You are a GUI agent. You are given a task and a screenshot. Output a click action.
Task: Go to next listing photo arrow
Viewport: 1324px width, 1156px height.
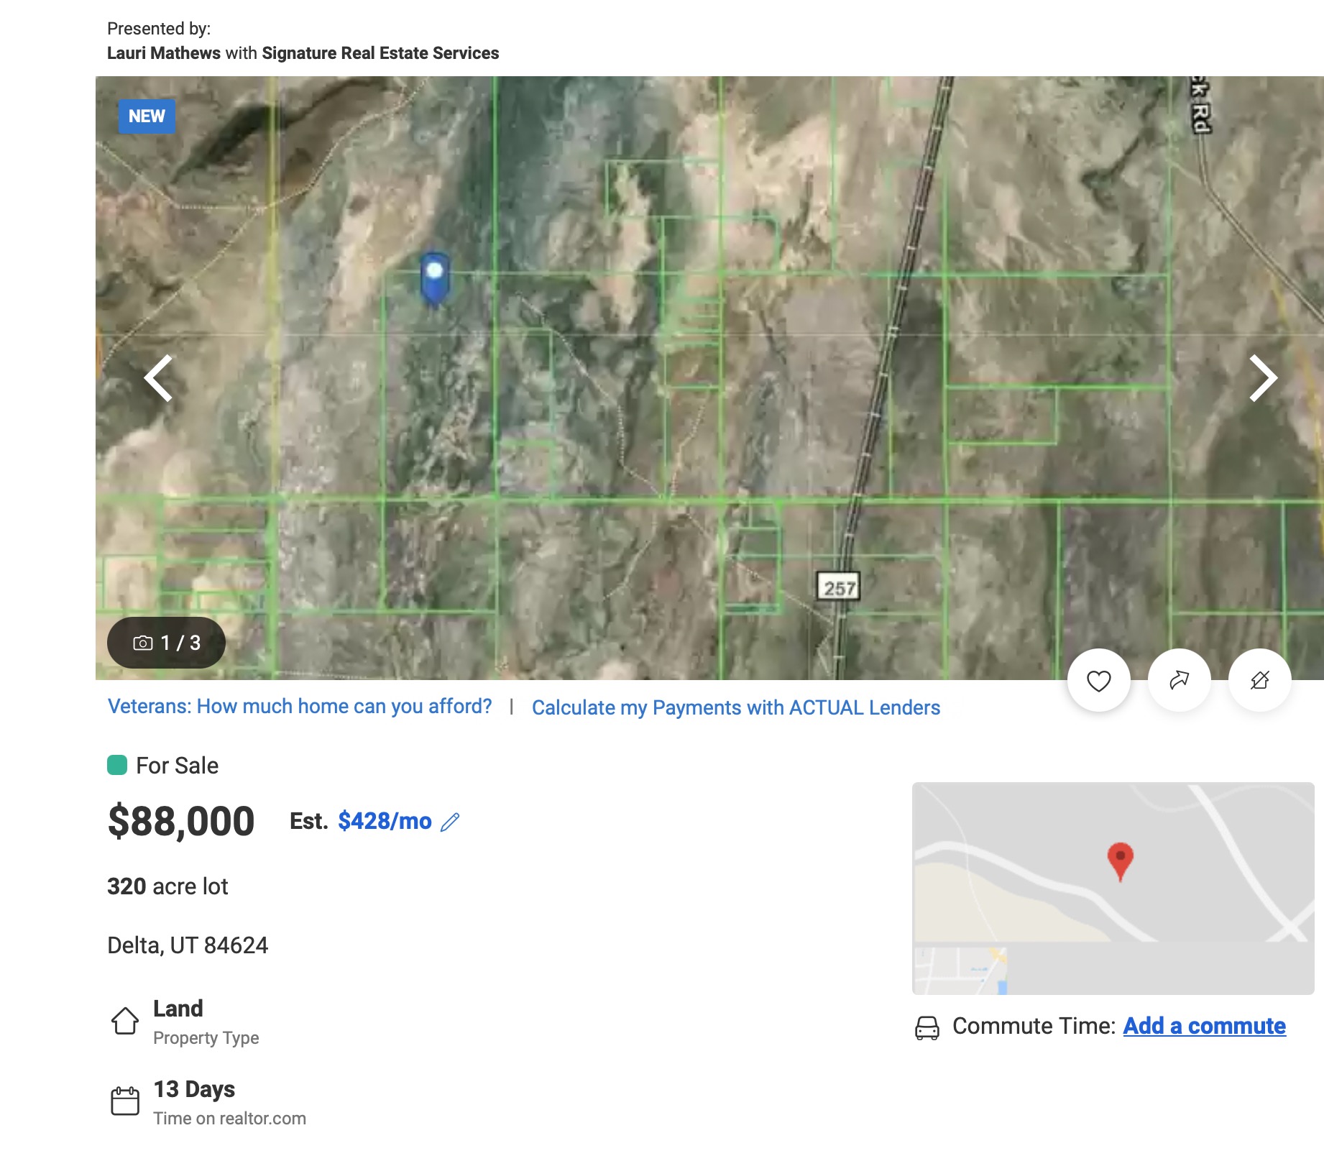tap(1263, 377)
